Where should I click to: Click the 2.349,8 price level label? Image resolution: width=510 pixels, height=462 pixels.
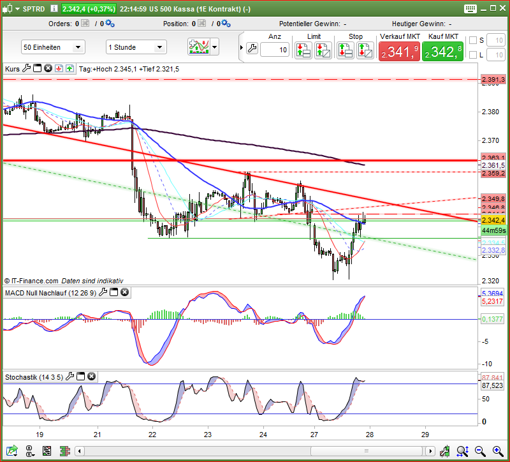click(493, 198)
